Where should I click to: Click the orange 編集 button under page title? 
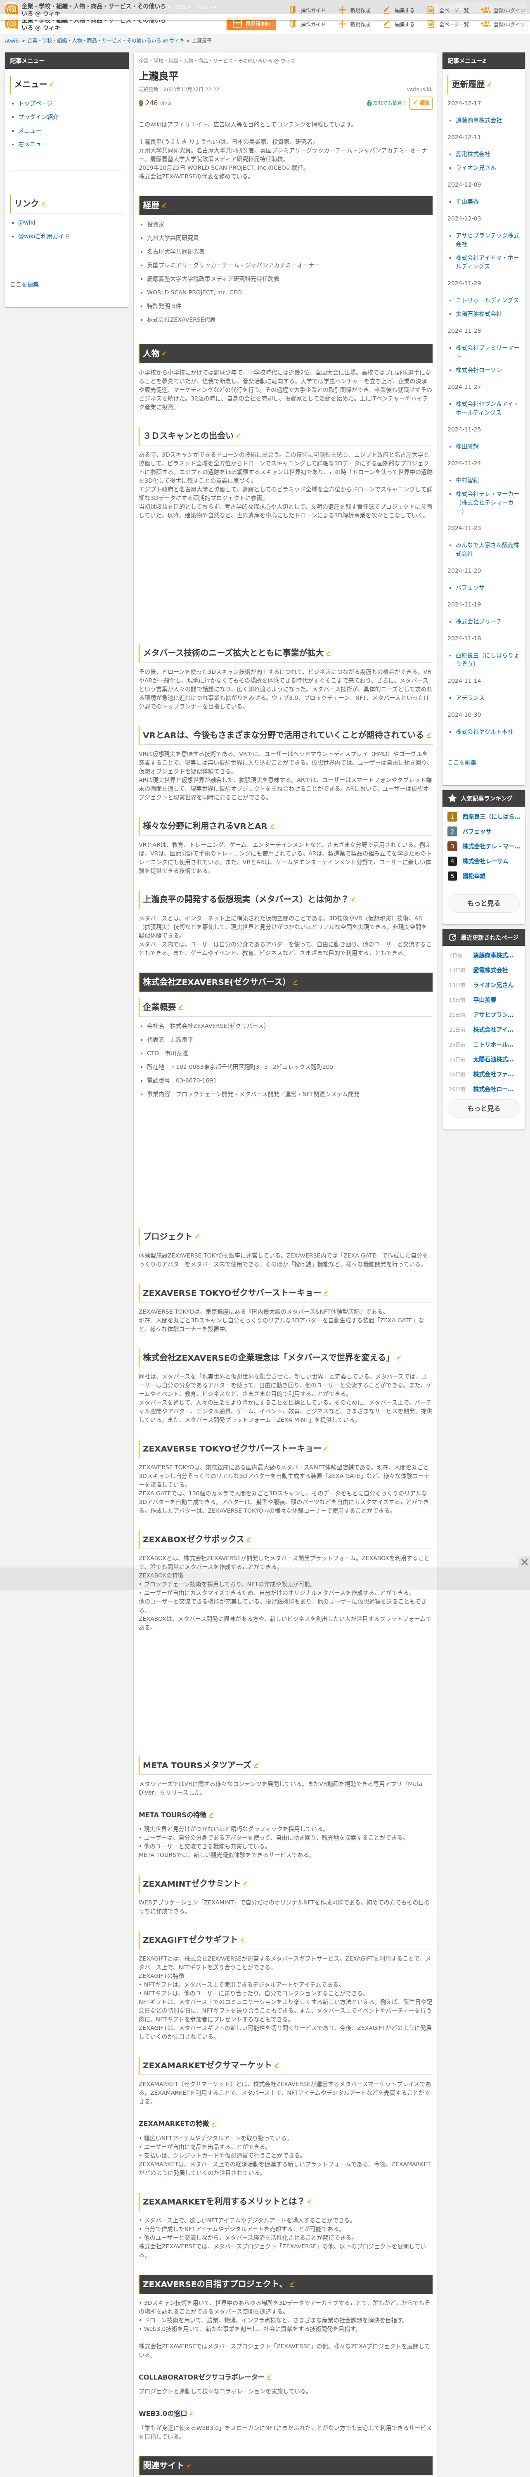pos(421,103)
